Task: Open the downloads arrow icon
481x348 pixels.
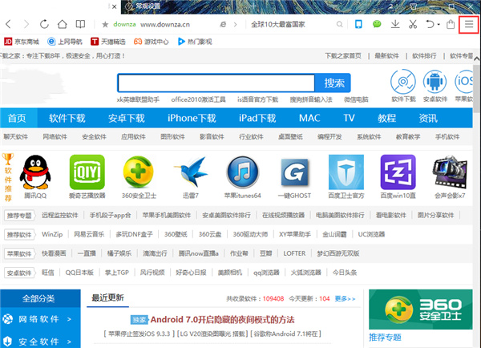Action: click(x=395, y=24)
